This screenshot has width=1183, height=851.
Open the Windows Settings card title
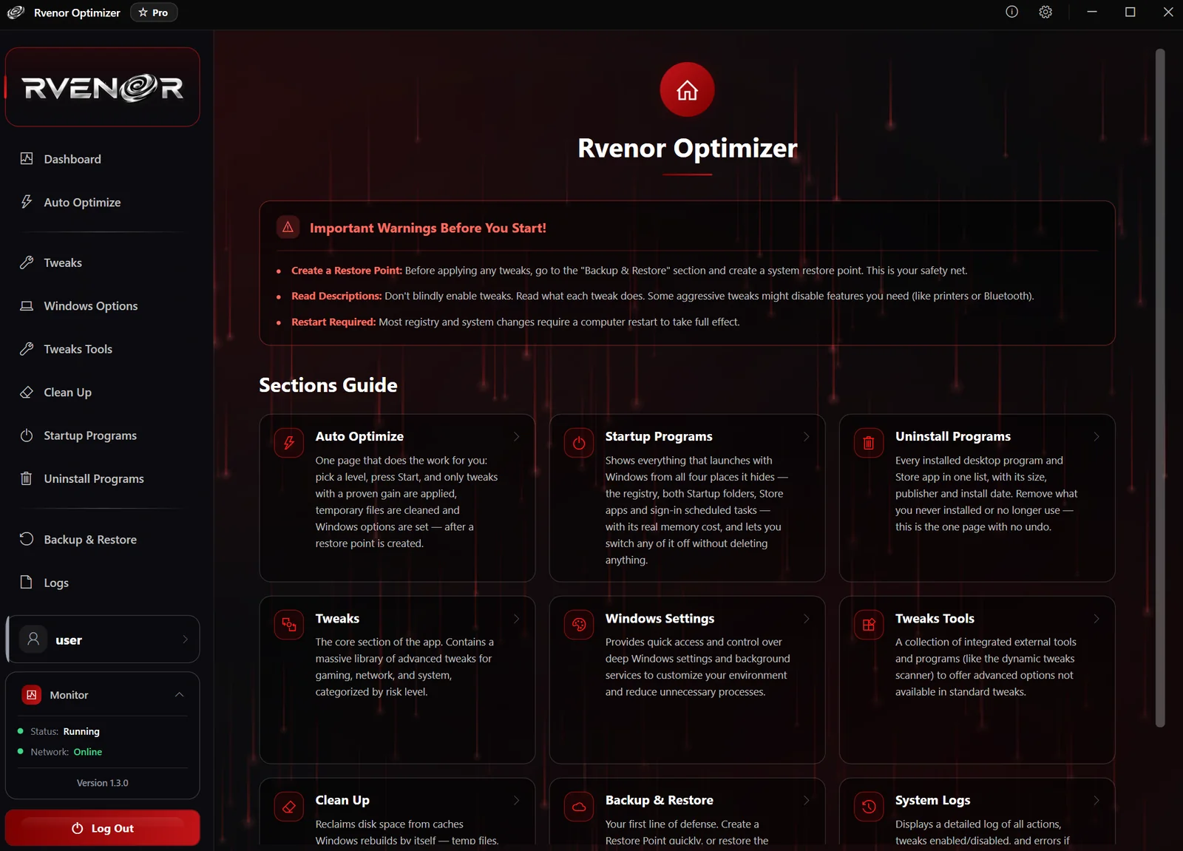[660, 618]
